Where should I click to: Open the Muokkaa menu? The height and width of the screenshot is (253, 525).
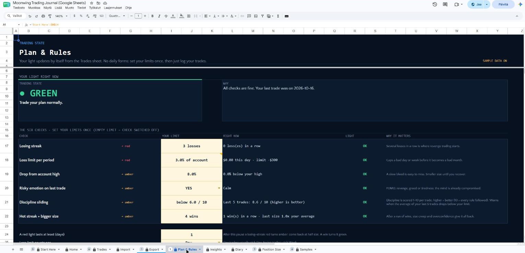[34, 8]
